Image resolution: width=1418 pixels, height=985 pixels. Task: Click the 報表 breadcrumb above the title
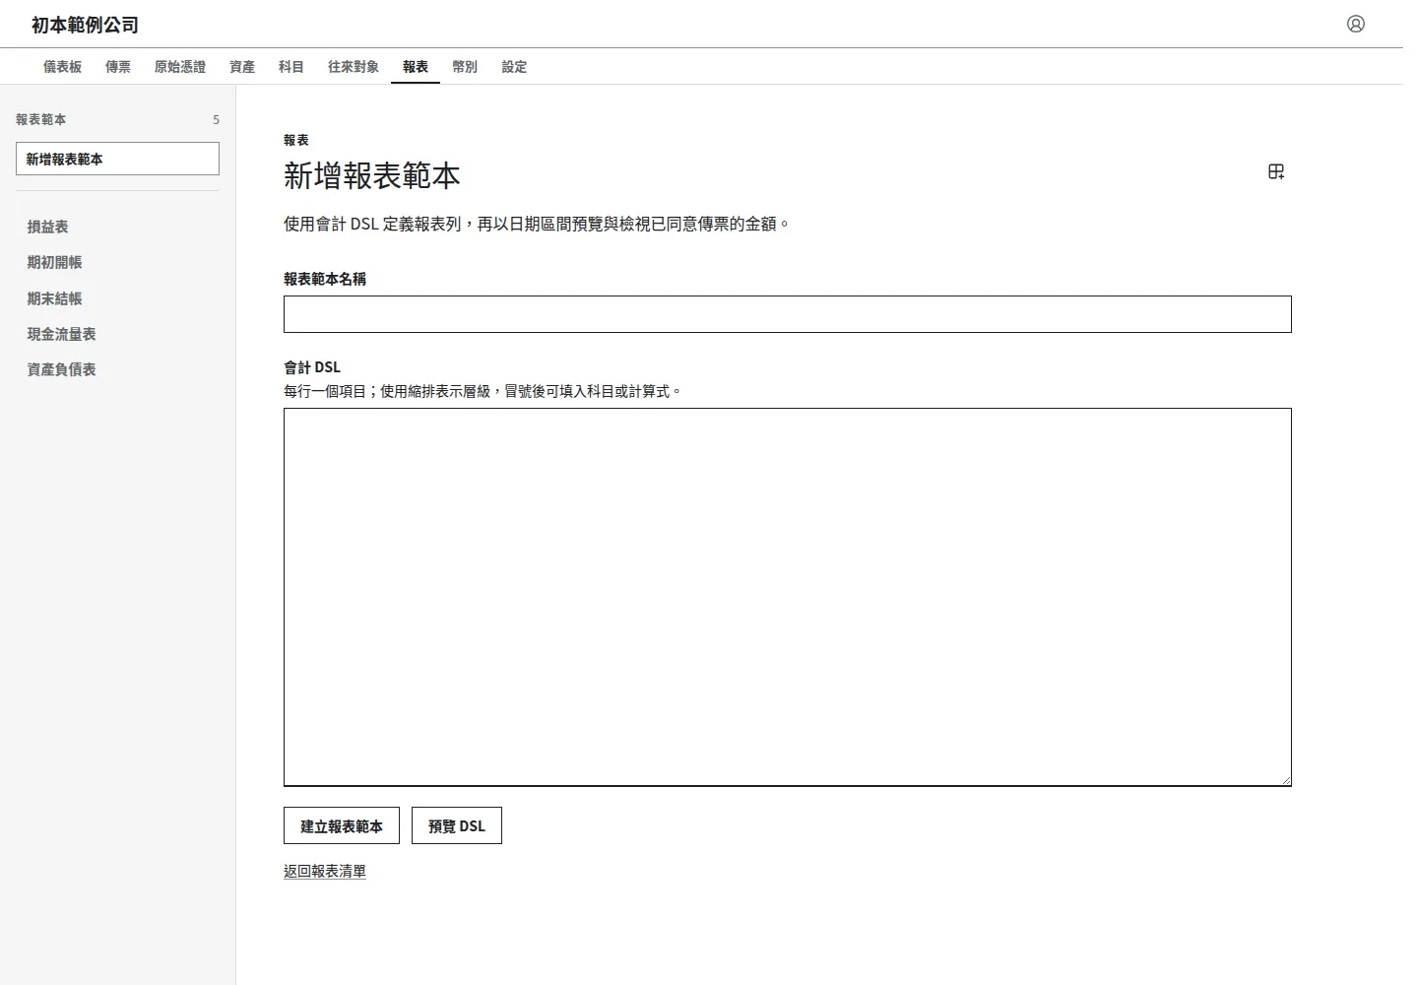[x=296, y=140]
